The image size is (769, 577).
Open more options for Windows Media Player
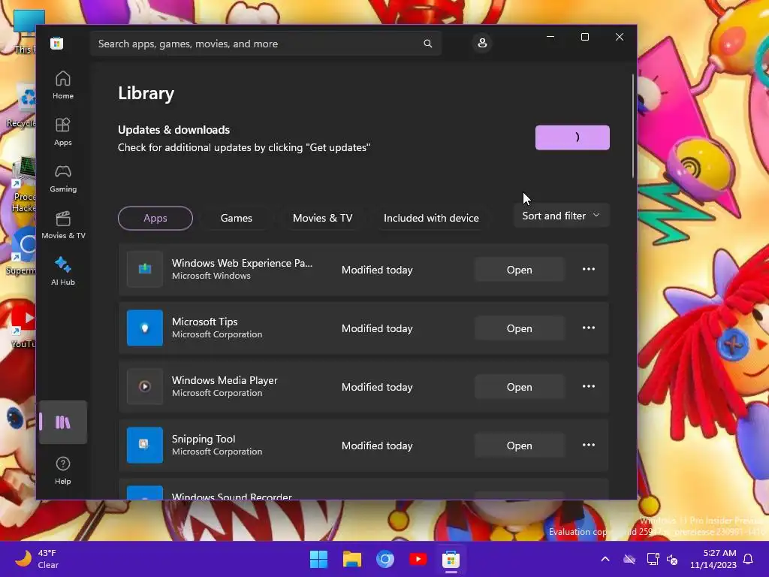(x=589, y=387)
